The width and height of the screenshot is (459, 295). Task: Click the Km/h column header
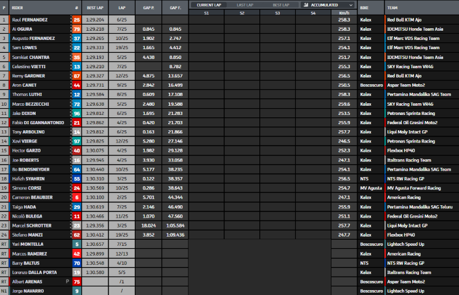[x=344, y=12]
